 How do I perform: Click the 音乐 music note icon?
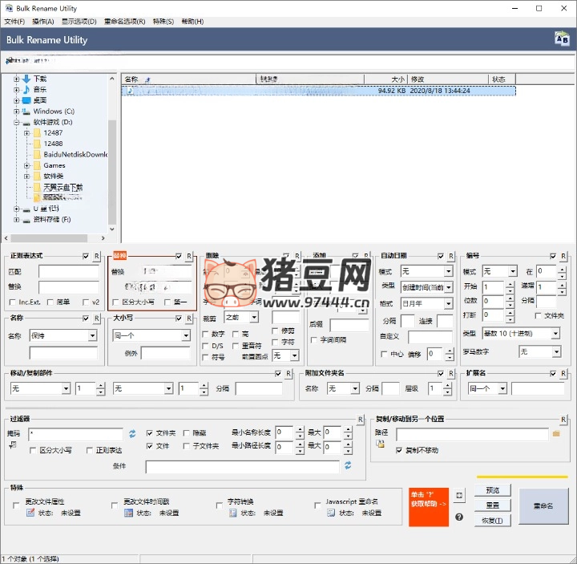26,90
